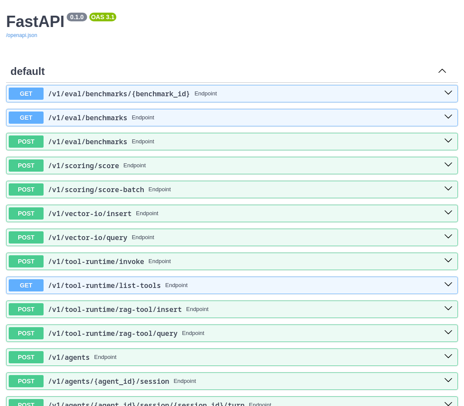The width and height of the screenshot is (464, 406).
Task: Collapse the default section
Action: tap(442, 71)
